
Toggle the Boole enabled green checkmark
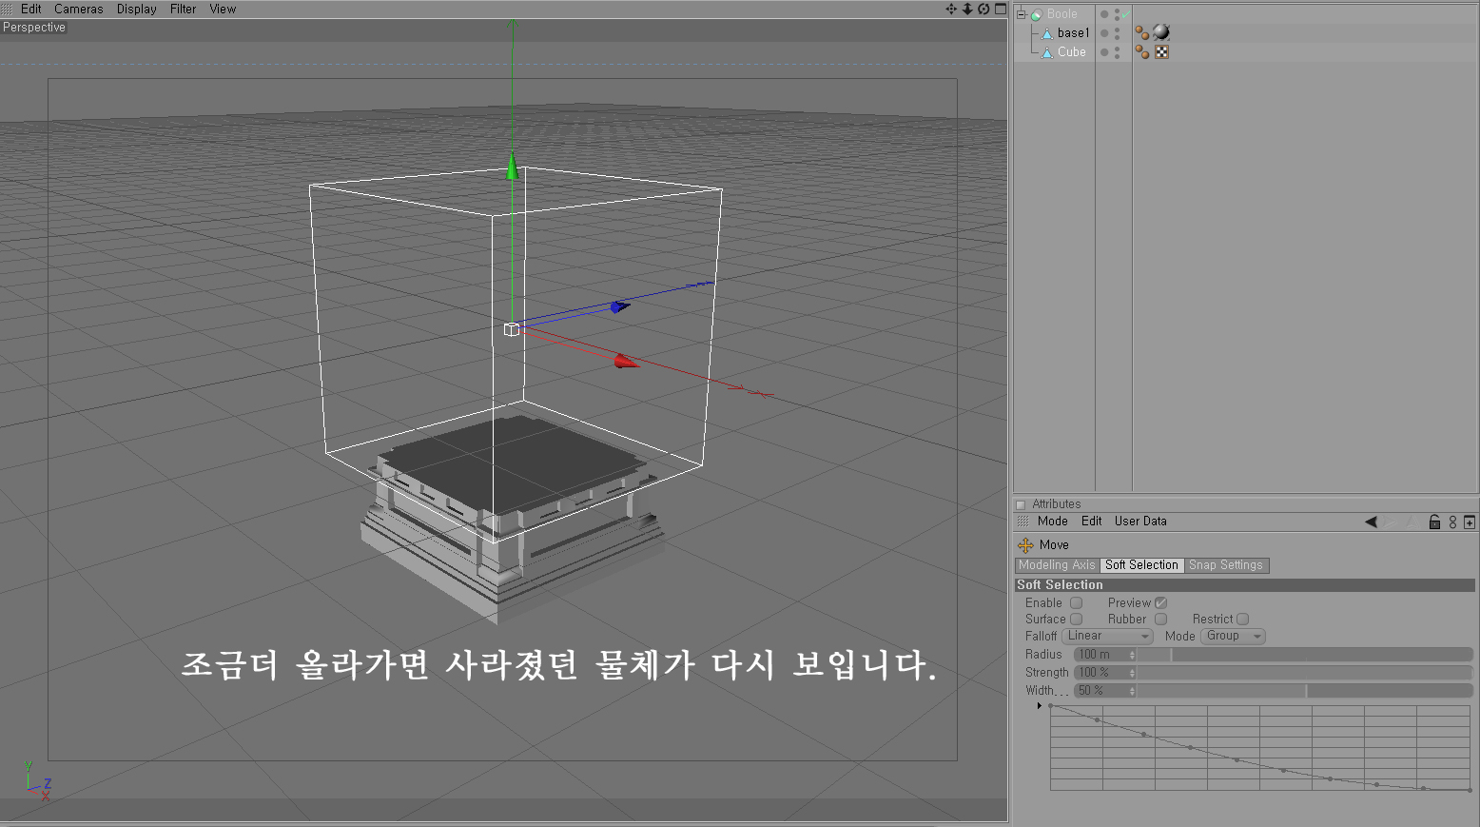[x=1125, y=14]
